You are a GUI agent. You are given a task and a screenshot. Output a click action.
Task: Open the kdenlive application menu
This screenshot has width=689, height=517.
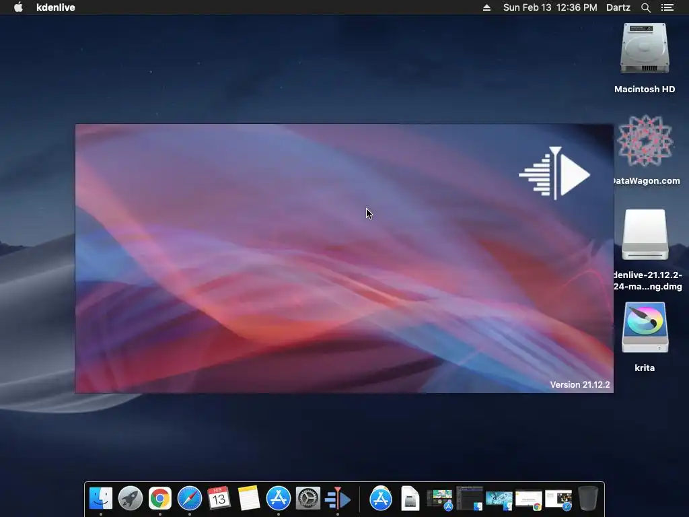click(55, 7)
